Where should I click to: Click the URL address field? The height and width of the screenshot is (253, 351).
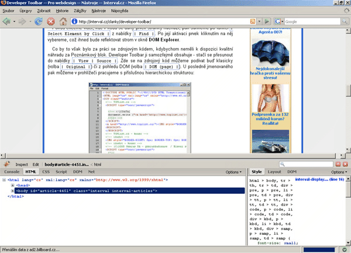coord(163,22)
